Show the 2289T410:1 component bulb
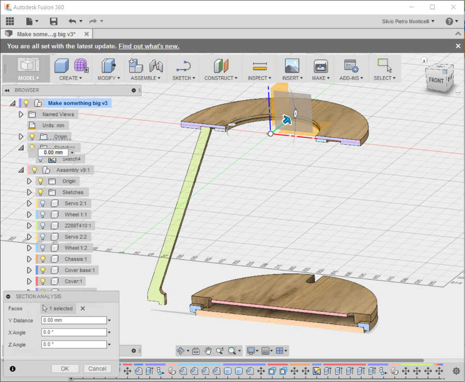Image resolution: width=465 pixels, height=382 pixels. point(43,226)
